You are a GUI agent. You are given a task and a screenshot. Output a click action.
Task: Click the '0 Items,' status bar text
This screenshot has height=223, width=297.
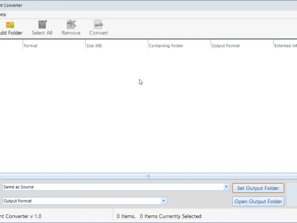point(126,216)
